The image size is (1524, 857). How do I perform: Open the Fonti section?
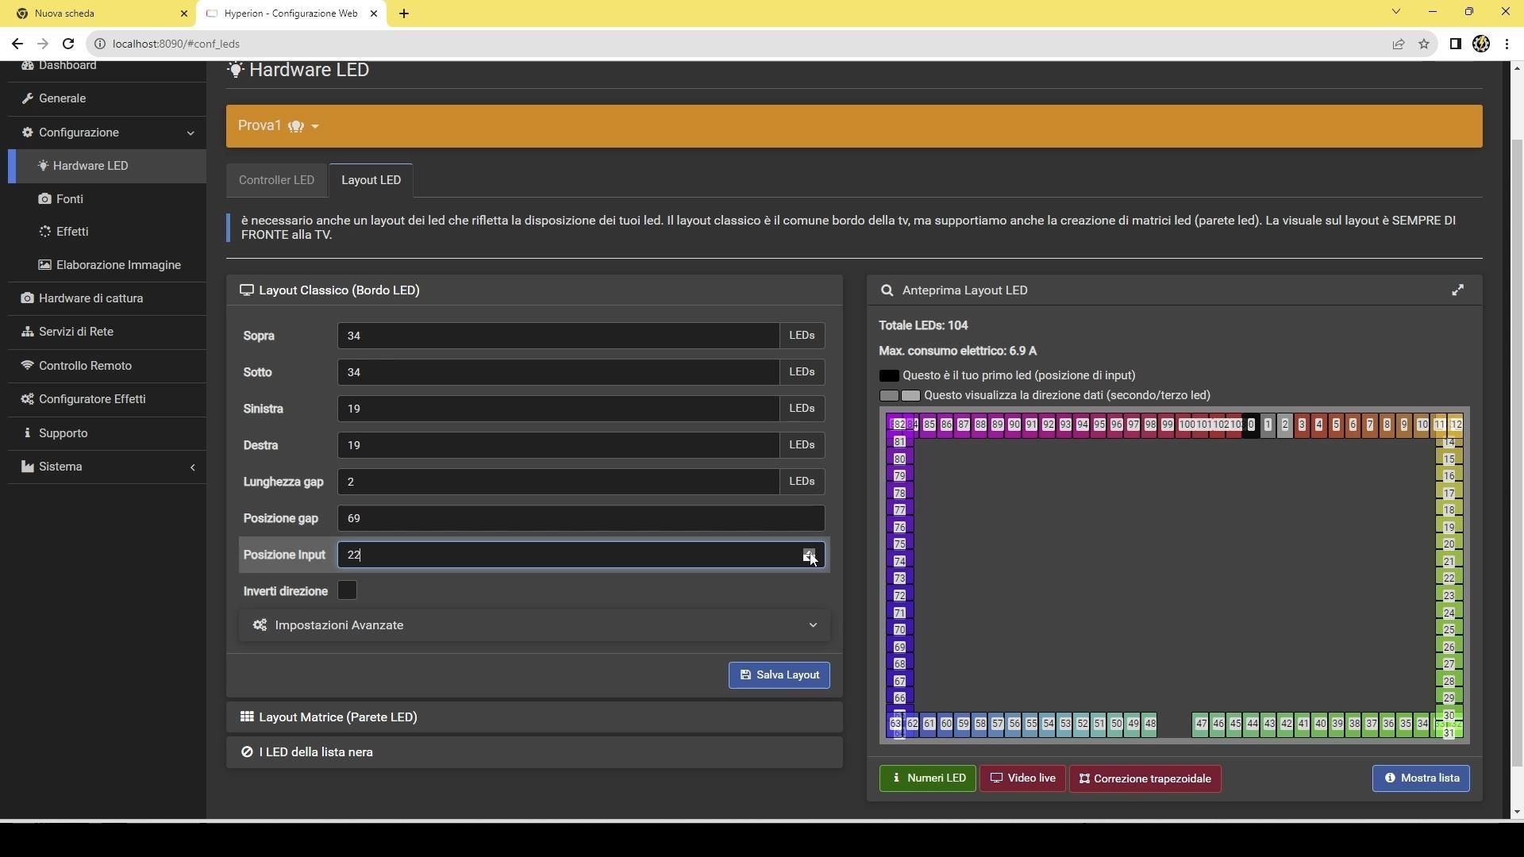70,199
